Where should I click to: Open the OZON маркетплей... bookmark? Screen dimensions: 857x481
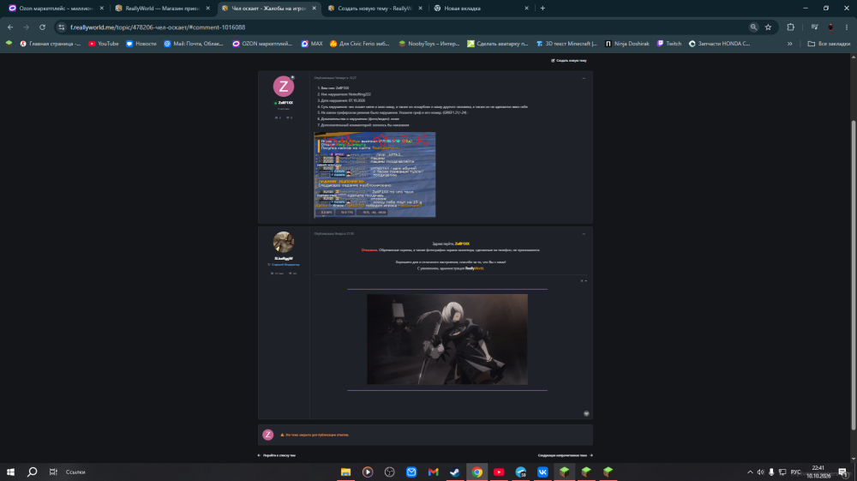point(262,43)
